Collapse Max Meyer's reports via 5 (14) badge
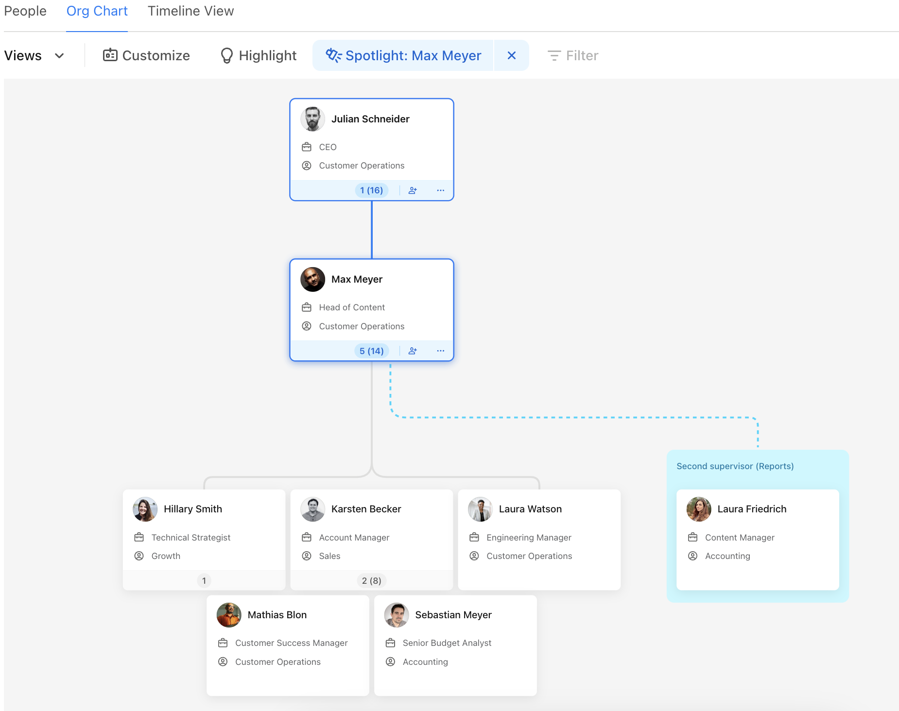Viewport: 899px width, 711px height. (371, 351)
